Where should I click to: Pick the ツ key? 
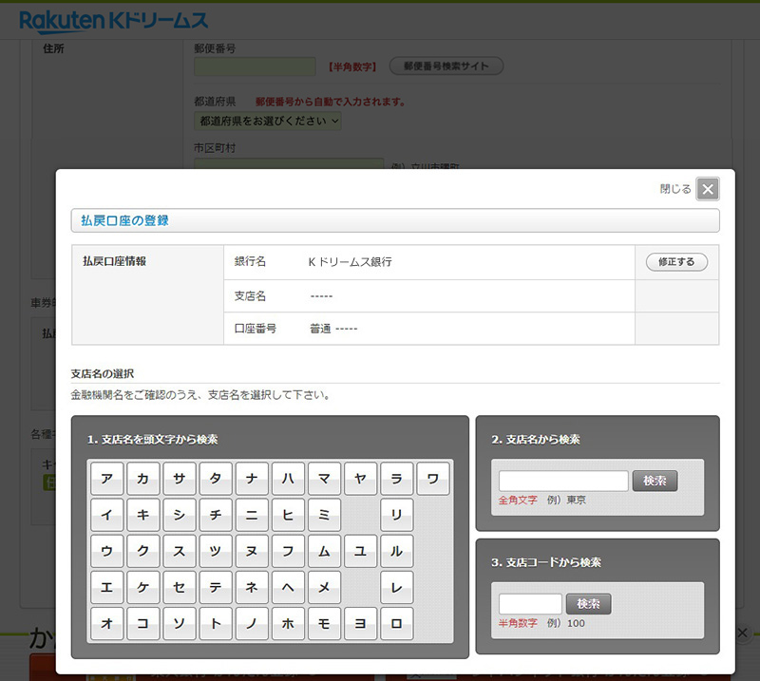pyautogui.click(x=216, y=551)
